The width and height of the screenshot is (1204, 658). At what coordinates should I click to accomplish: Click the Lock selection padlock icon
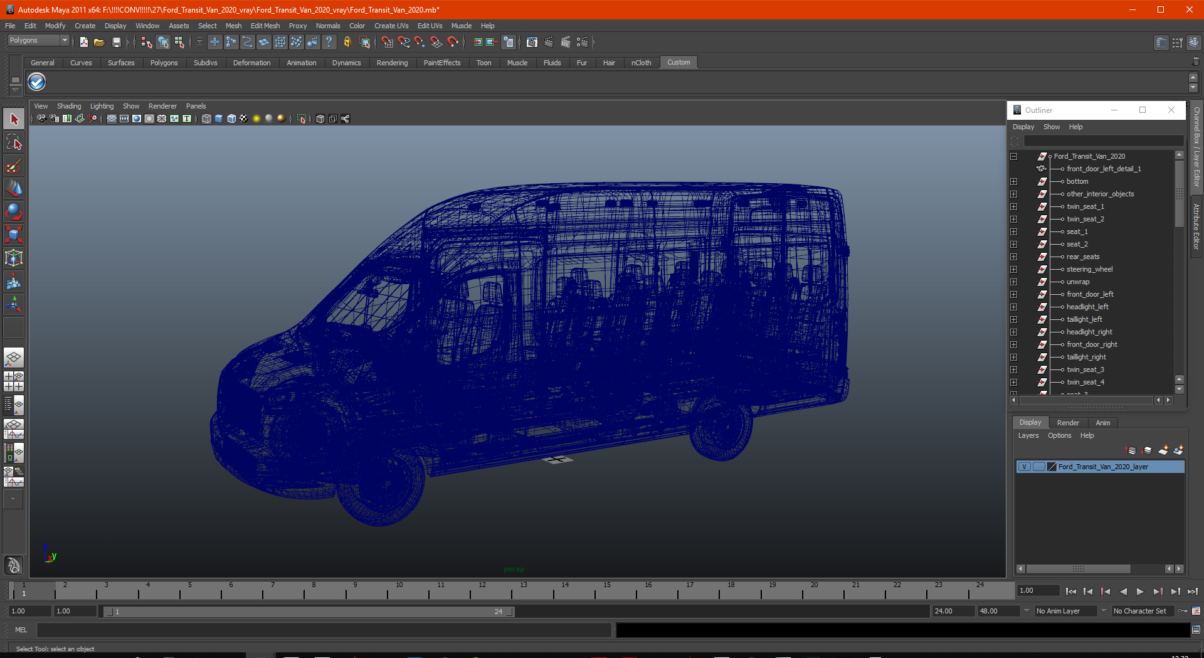tap(347, 42)
